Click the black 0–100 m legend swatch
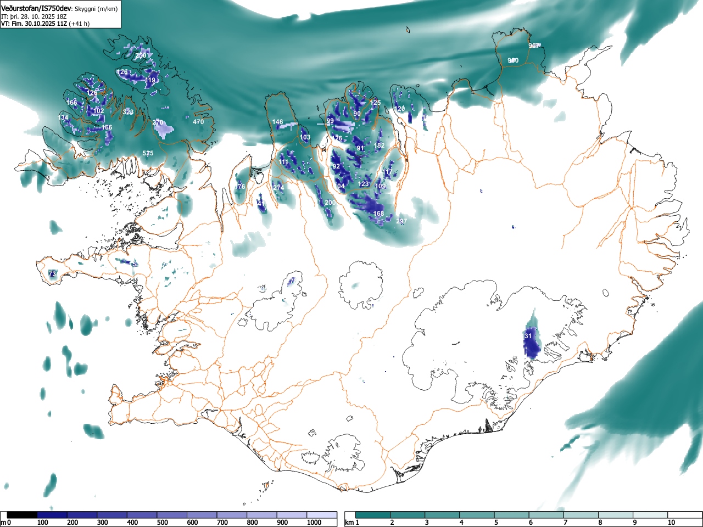The height and width of the screenshot is (527, 703). tap(23, 515)
